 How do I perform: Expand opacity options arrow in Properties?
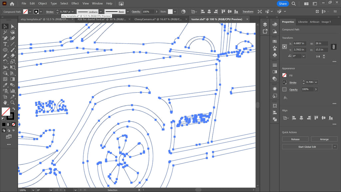coord(316,89)
